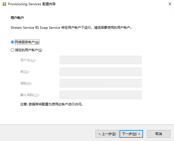Focus the 域 text box
Screen dimensions: 174x141
coord(100,72)
